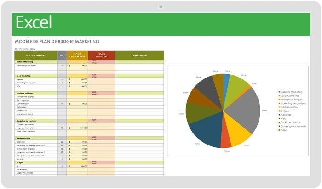
Task: Click the quantity cell of the Gazouiller row
Action: tap(62, 142)
